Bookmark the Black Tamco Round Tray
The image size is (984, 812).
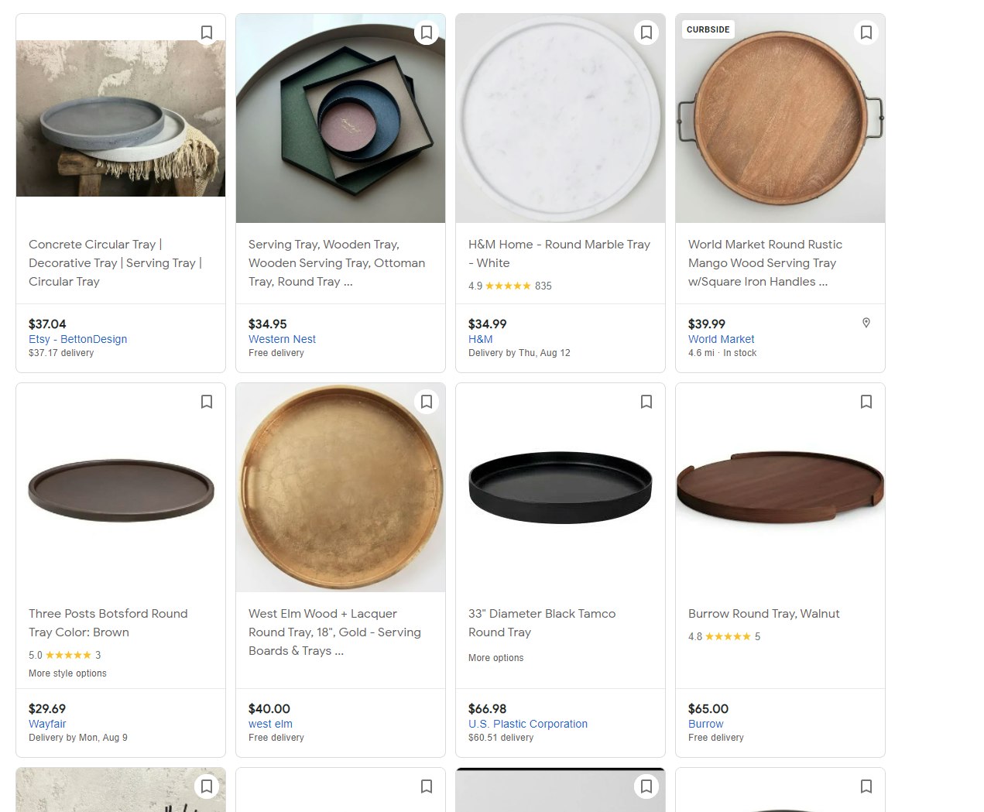coord(646,402)
